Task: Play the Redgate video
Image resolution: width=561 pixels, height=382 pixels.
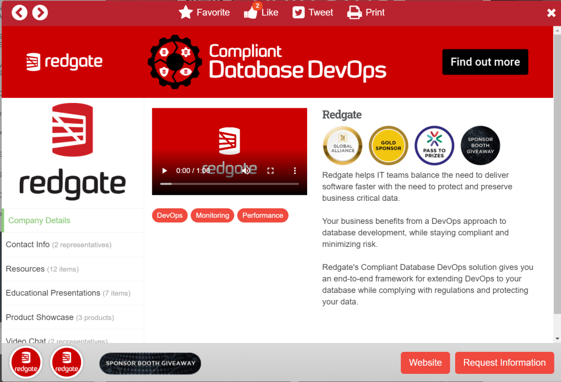Action: [164, 171]
